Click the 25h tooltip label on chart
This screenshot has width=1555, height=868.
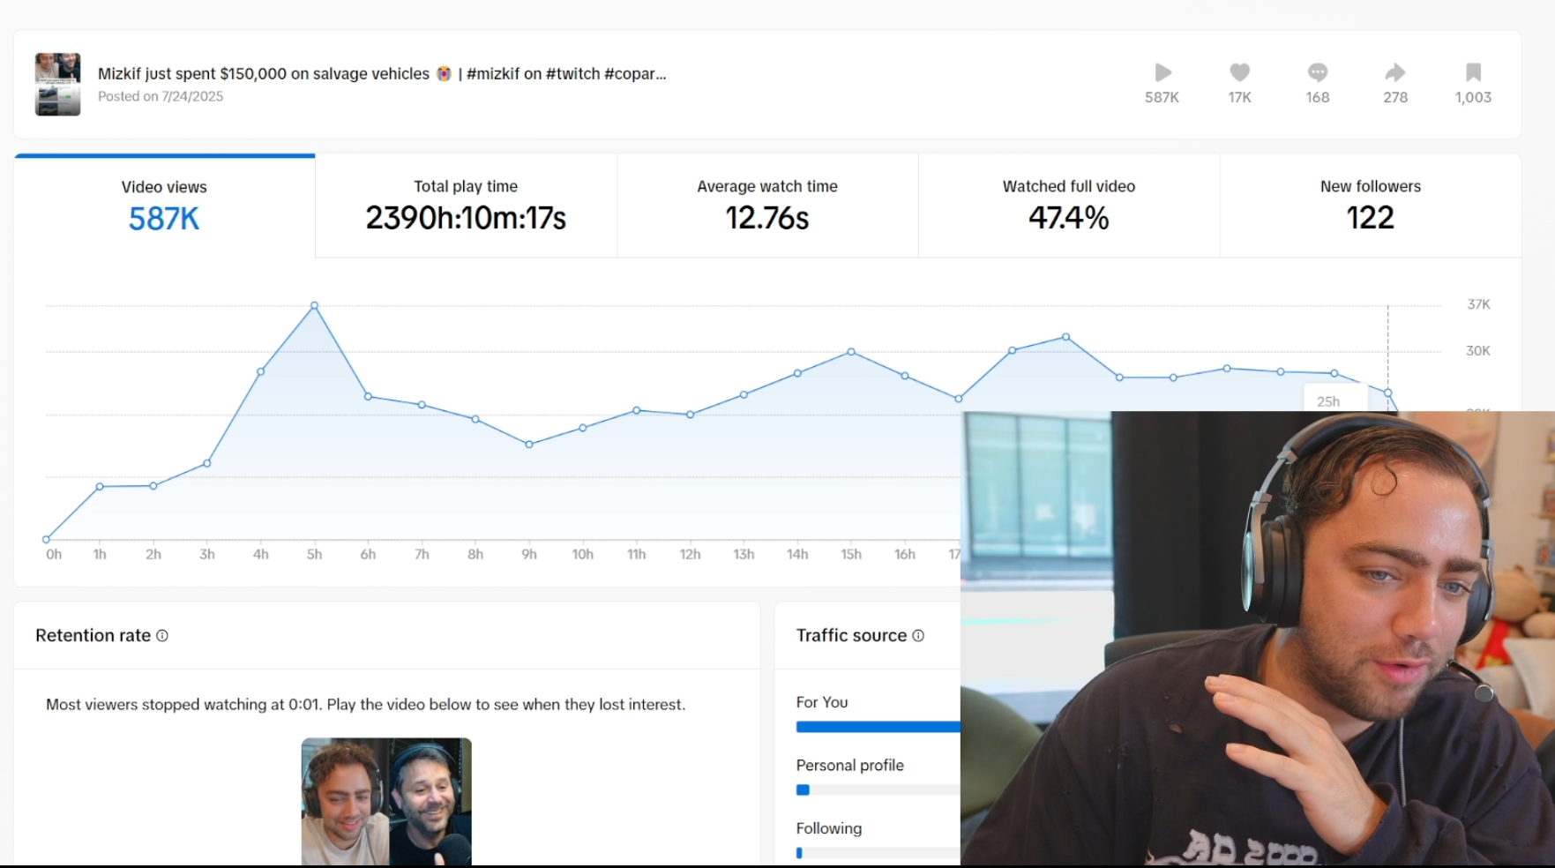[1328, 401]
